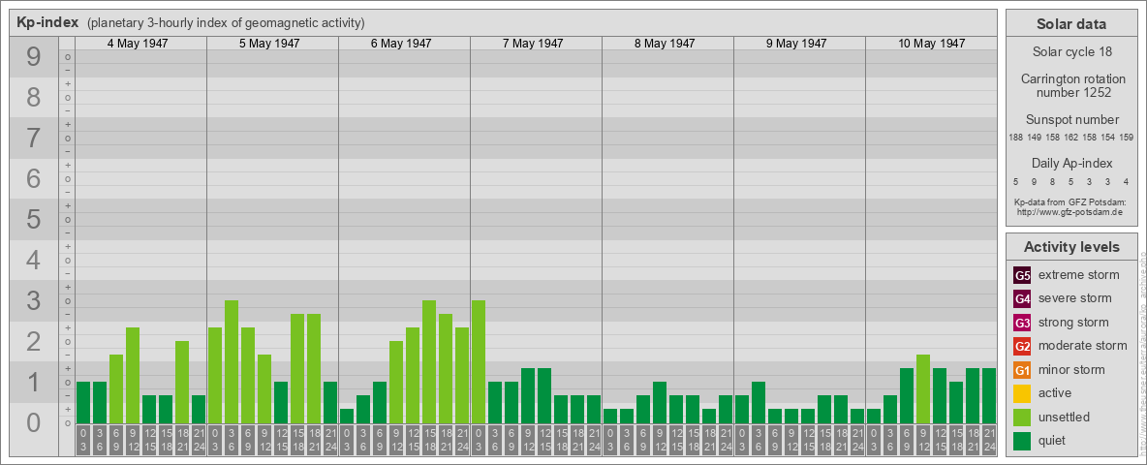Click the 10 May 9-12 hour bar
This screenshot has width=1147, height=465.
923,388
